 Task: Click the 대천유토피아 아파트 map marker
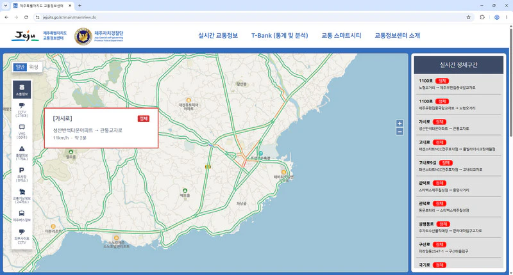point(189,100)
